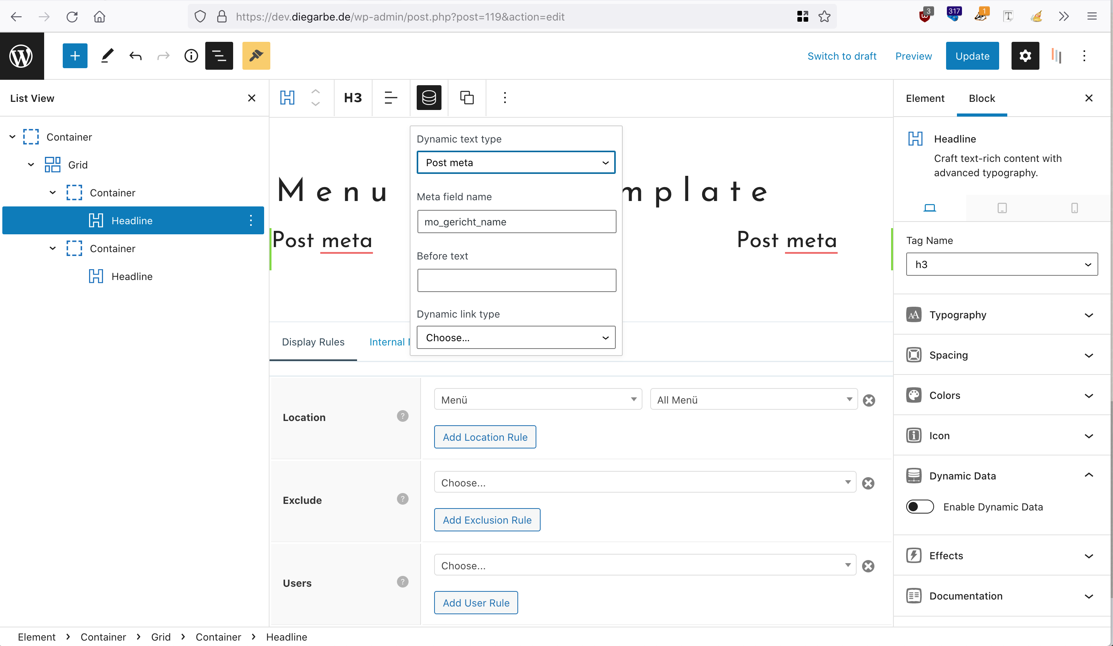The width and height of the screenshot is (1113, 646).
Task: Expand the Spacing panel
Action: (1002, 355)
